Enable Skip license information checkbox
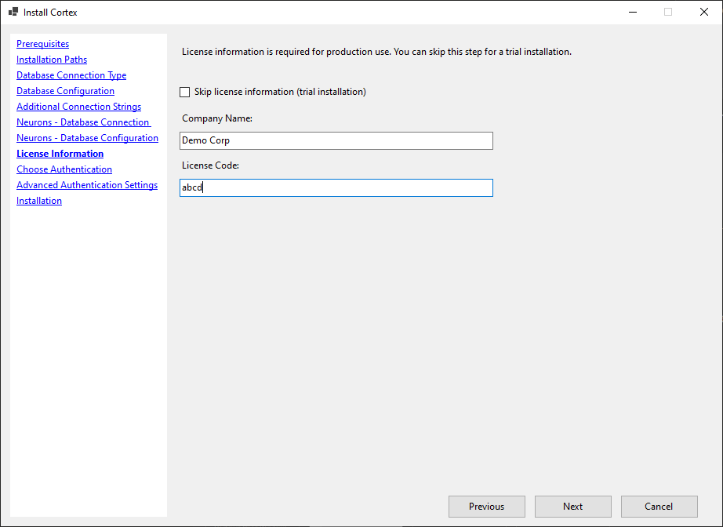Image resolution: width=723 pixels, height=527 pixels. point(185,92)
